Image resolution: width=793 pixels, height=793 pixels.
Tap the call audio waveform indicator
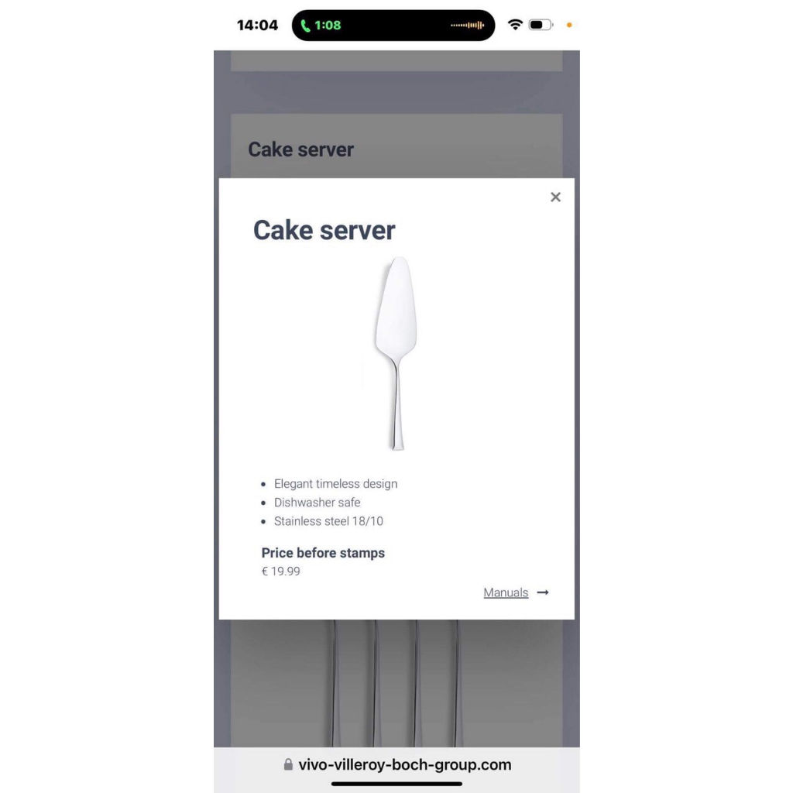click(x=467, y=25)
